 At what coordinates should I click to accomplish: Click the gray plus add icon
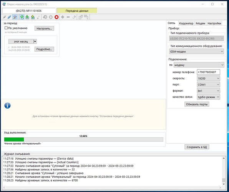63,17
